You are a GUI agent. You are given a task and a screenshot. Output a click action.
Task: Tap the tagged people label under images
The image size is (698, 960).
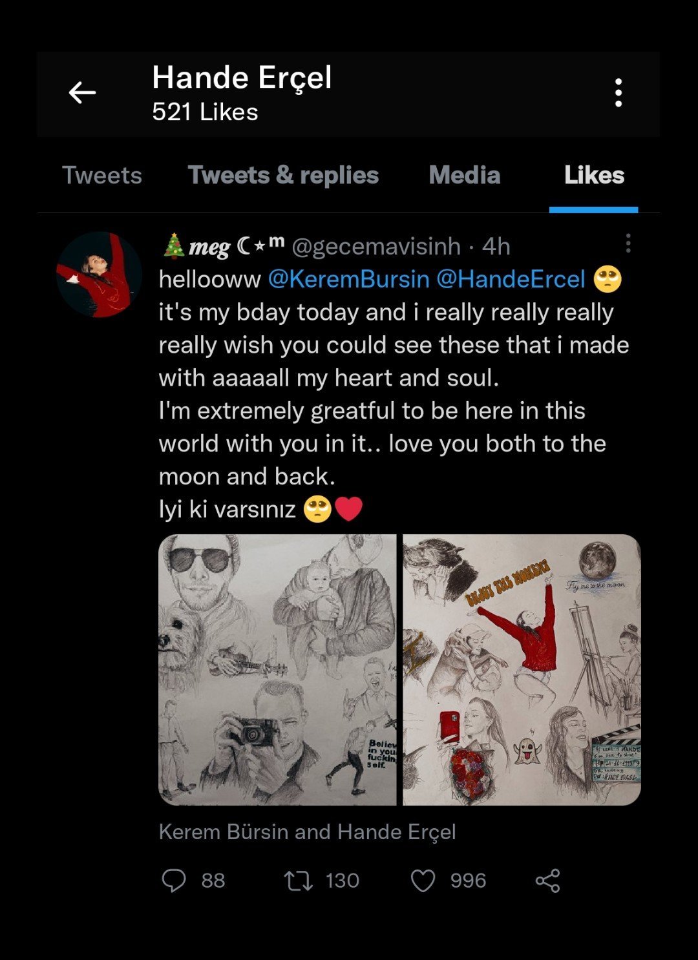coord(307,832)
